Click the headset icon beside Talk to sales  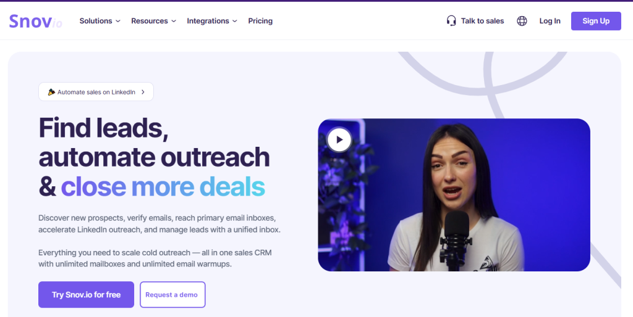(x=451, y=21)
